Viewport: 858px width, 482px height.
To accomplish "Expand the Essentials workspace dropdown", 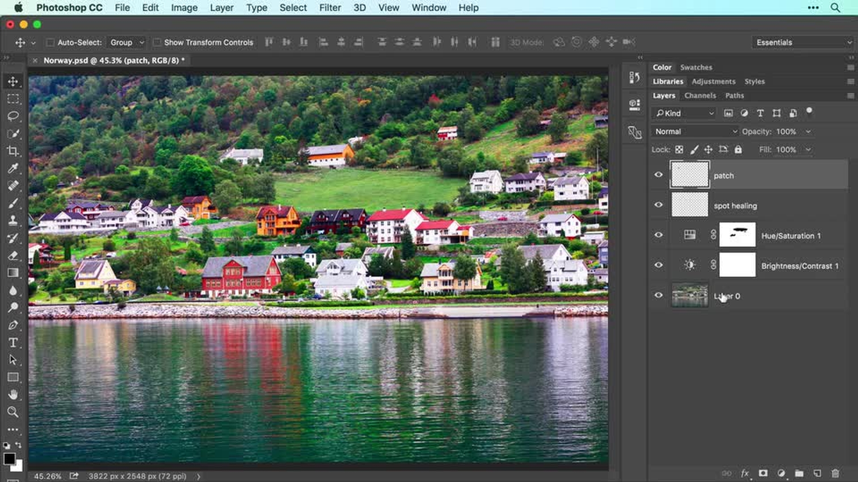I will [x=802, y=42].
